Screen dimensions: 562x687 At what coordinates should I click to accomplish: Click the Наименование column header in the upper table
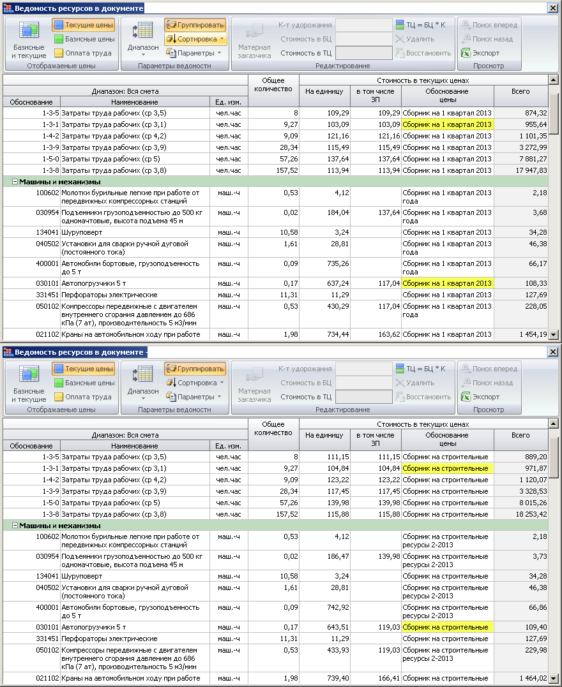click(x=134, y=102)
